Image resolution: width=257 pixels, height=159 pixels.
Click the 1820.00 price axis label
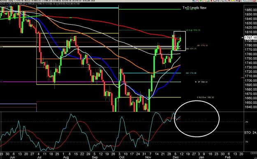click(250, 28)
